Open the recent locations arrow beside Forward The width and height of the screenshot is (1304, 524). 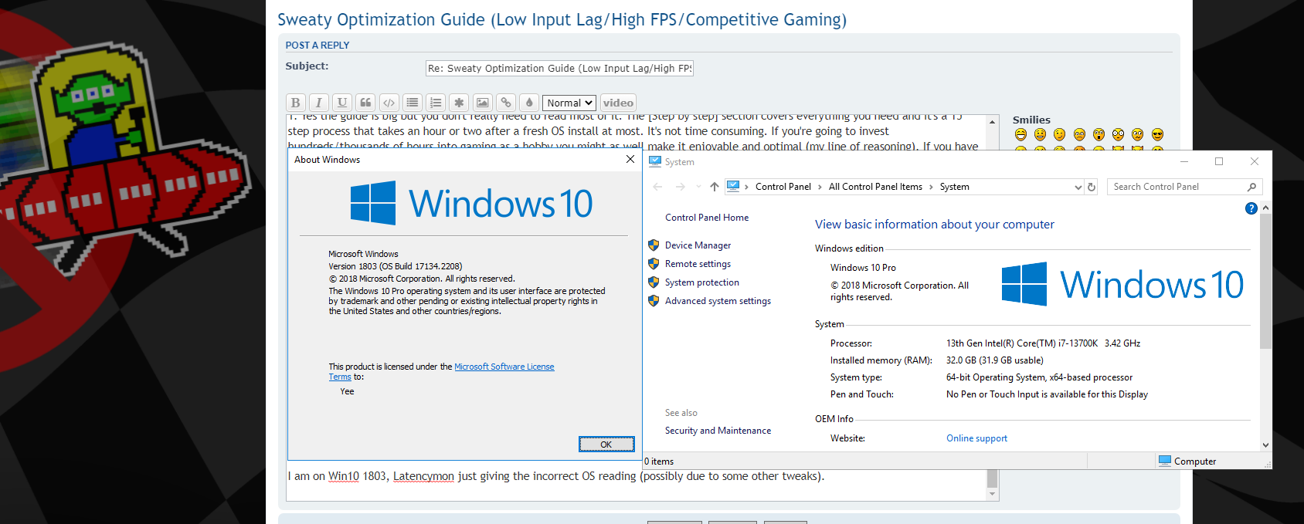[x=698, y=187]
